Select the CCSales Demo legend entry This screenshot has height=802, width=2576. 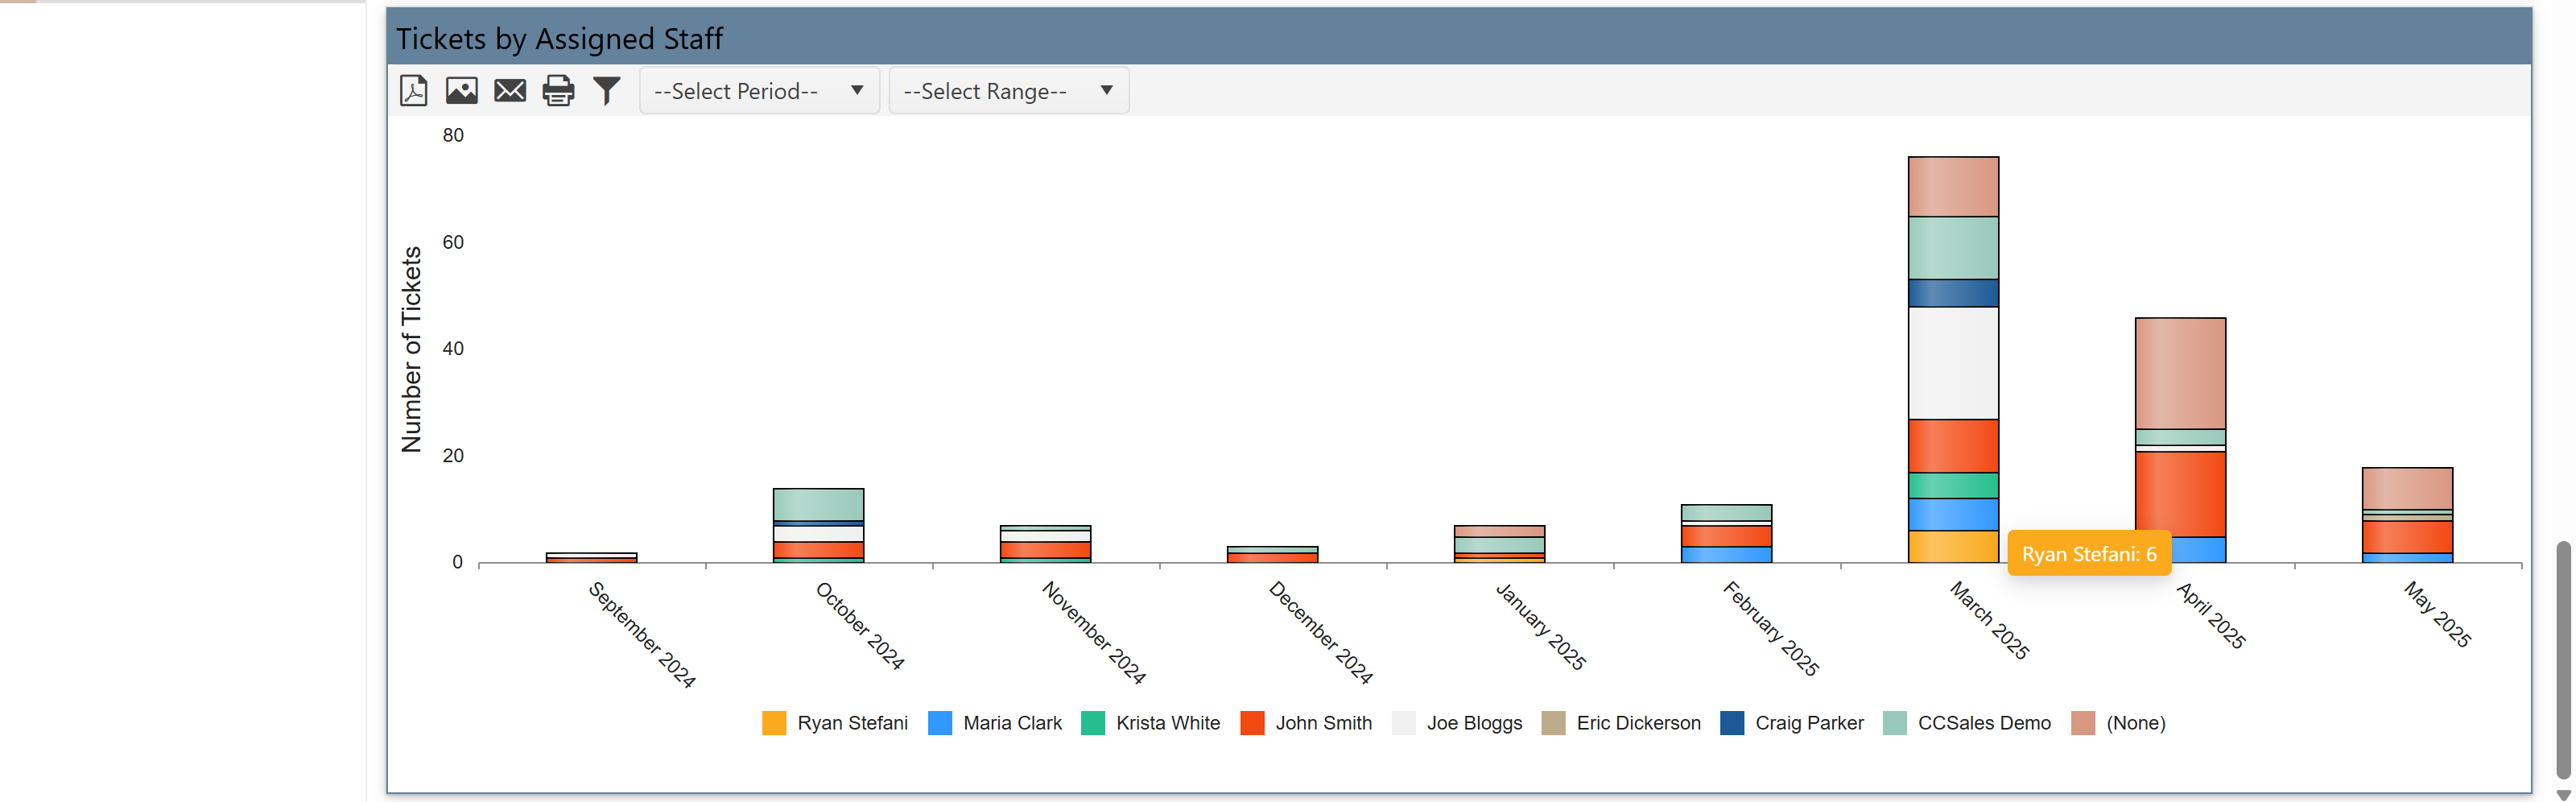1983,723
